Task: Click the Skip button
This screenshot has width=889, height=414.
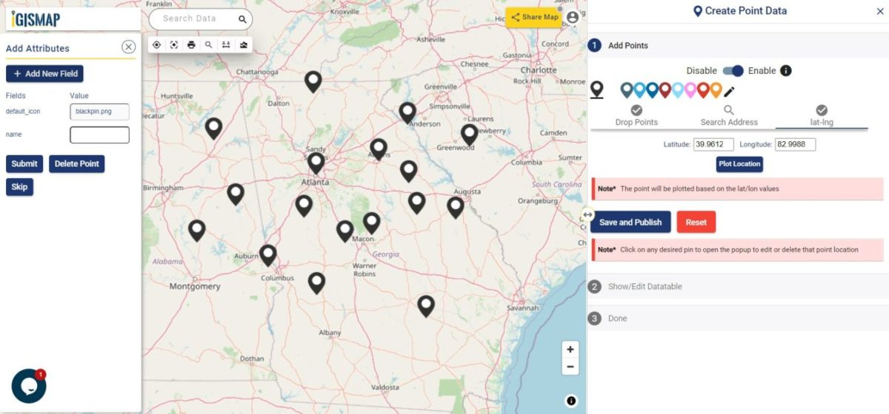Action: [x=19, y=187]
